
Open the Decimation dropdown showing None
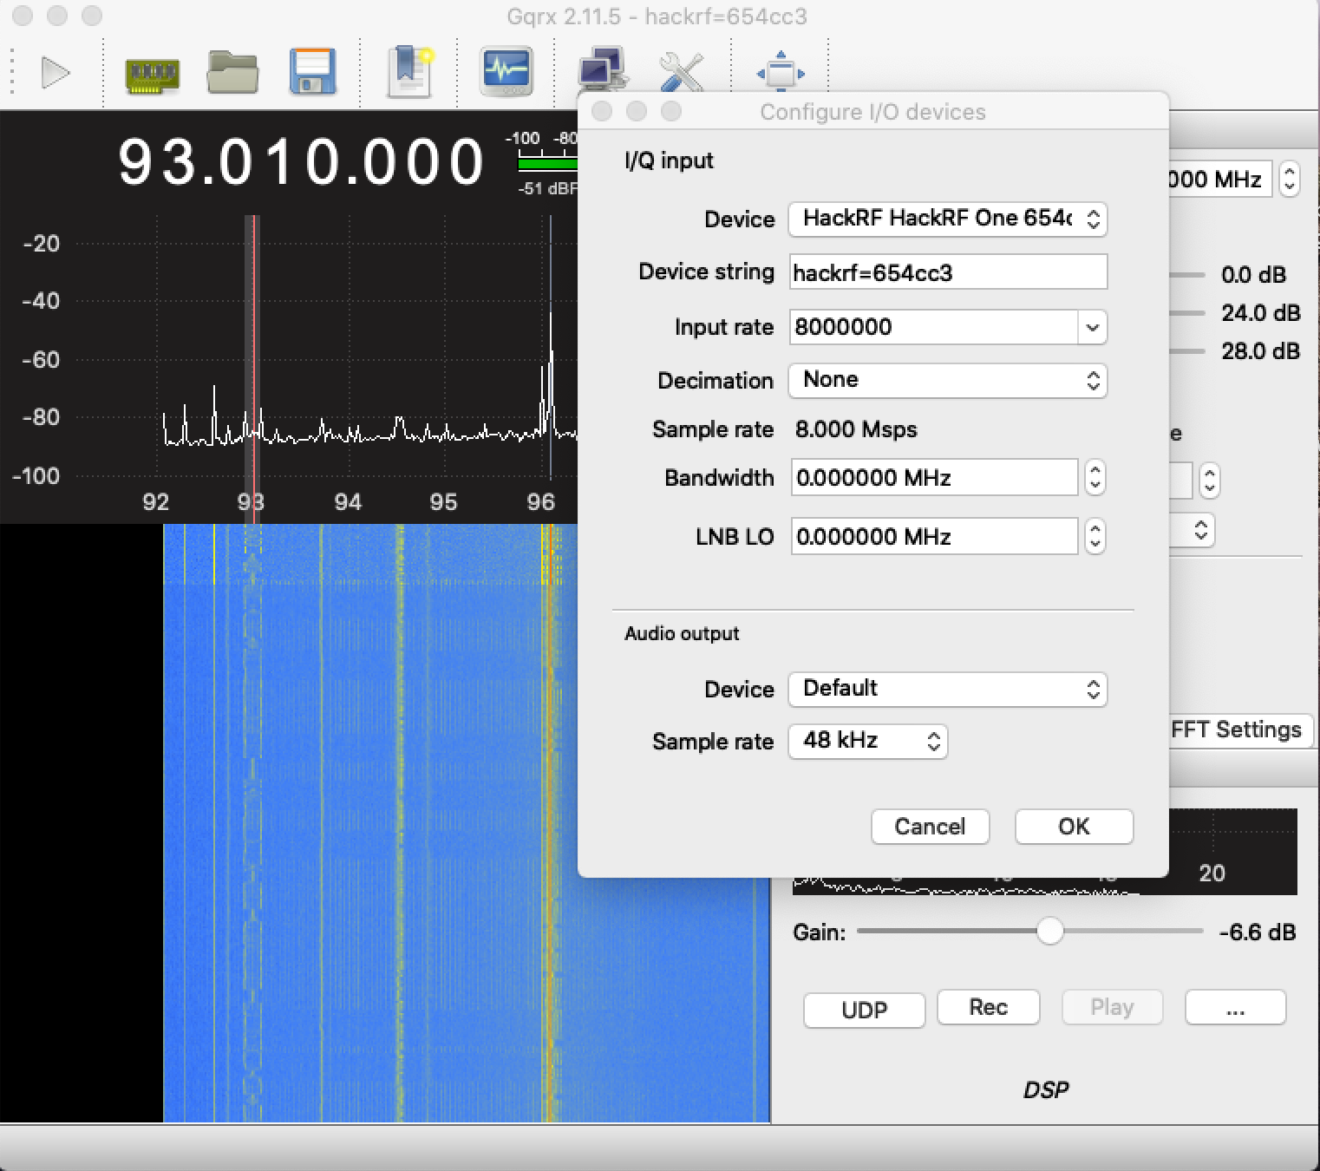coord(948,380)
